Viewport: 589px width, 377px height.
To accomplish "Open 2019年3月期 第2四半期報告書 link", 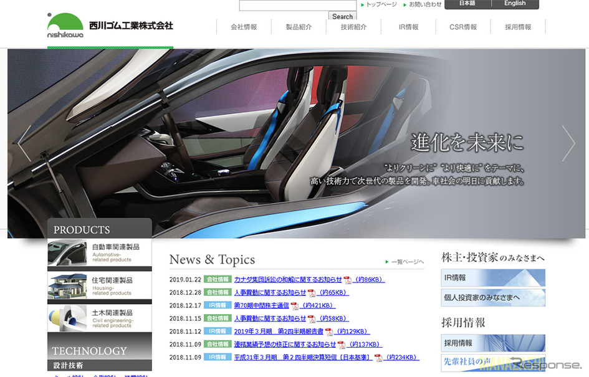I will 279,332.
